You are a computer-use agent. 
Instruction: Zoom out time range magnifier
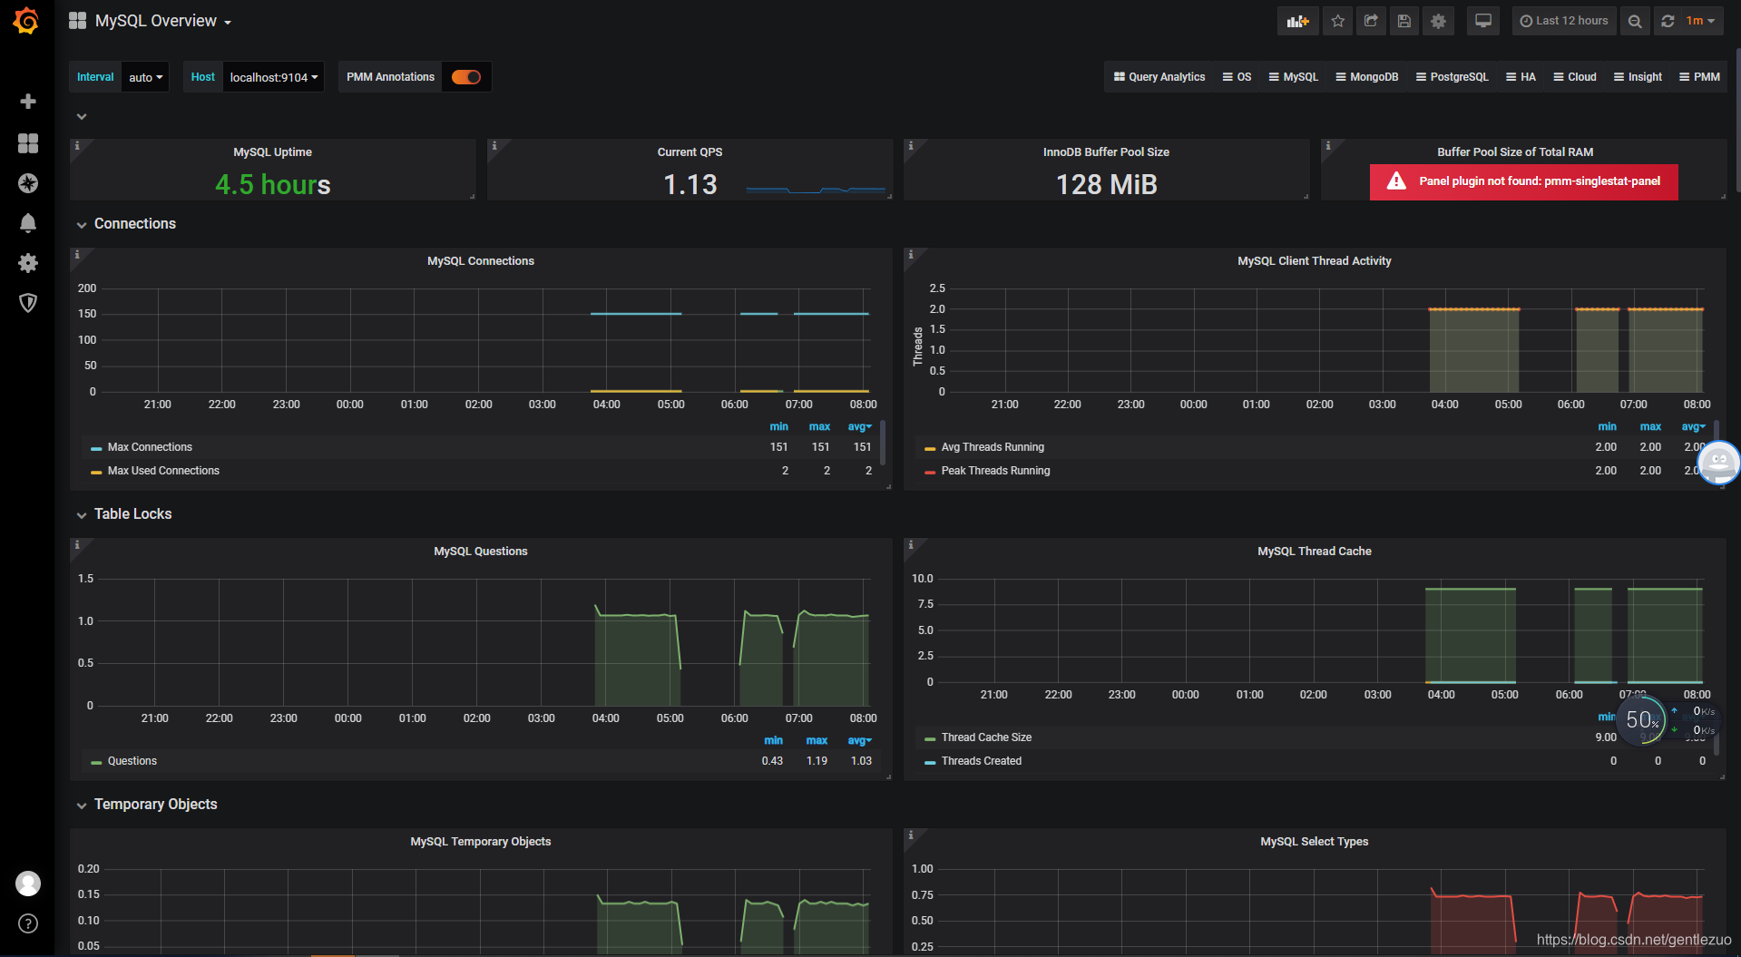[x=1635, y=21]
